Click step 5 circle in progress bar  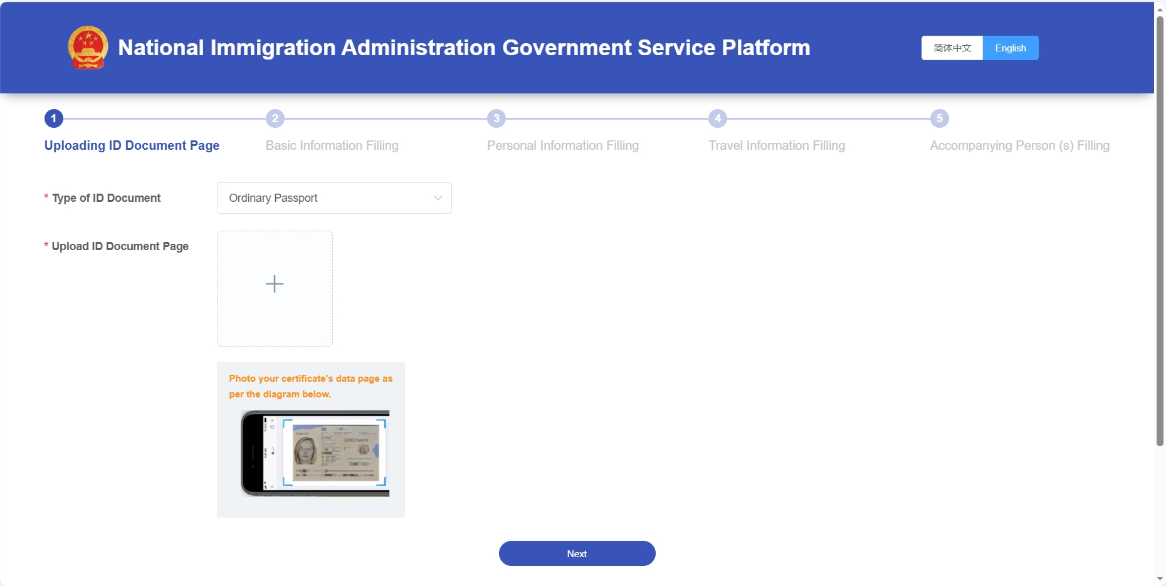[x=939, y=118]
